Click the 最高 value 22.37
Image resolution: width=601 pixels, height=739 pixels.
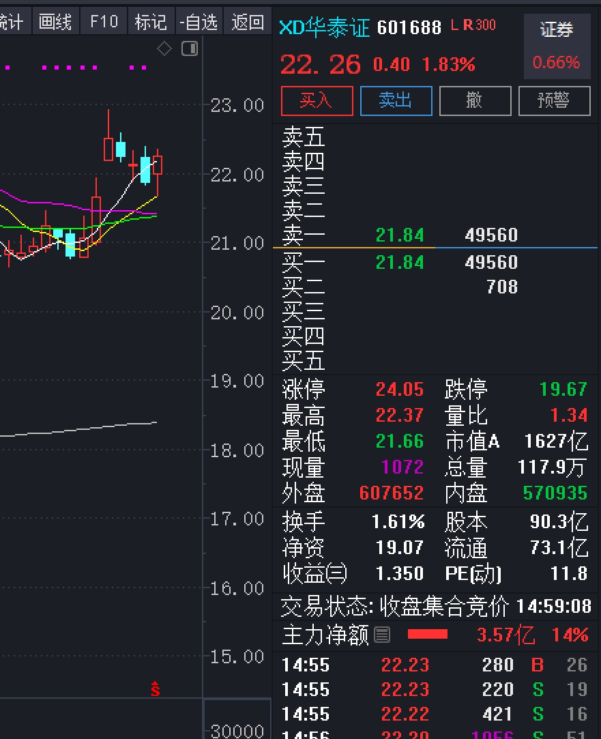[x=399, y=415]
